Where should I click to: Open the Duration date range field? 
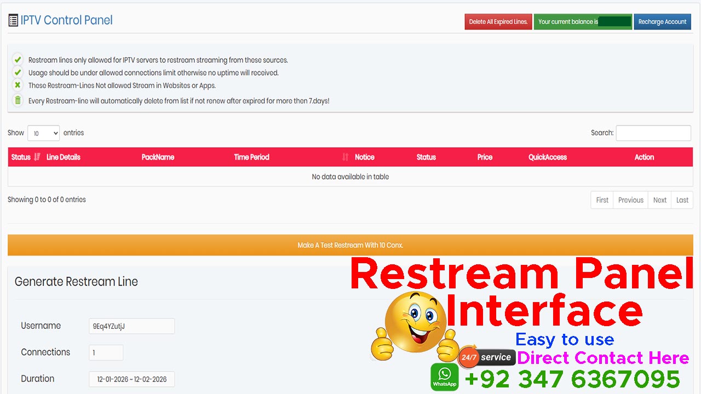pos(132,379)
